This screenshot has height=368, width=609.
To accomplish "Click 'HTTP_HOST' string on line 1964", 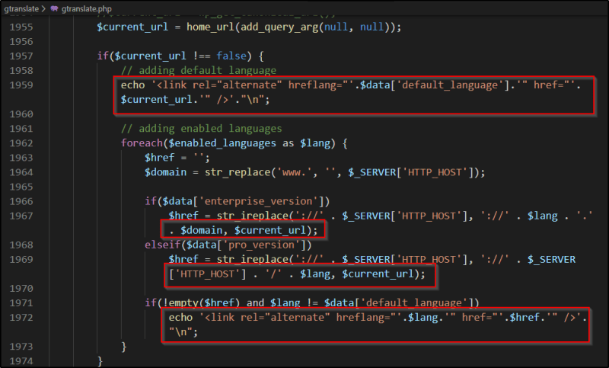I will pyautogui.click(x=435, y=172).
